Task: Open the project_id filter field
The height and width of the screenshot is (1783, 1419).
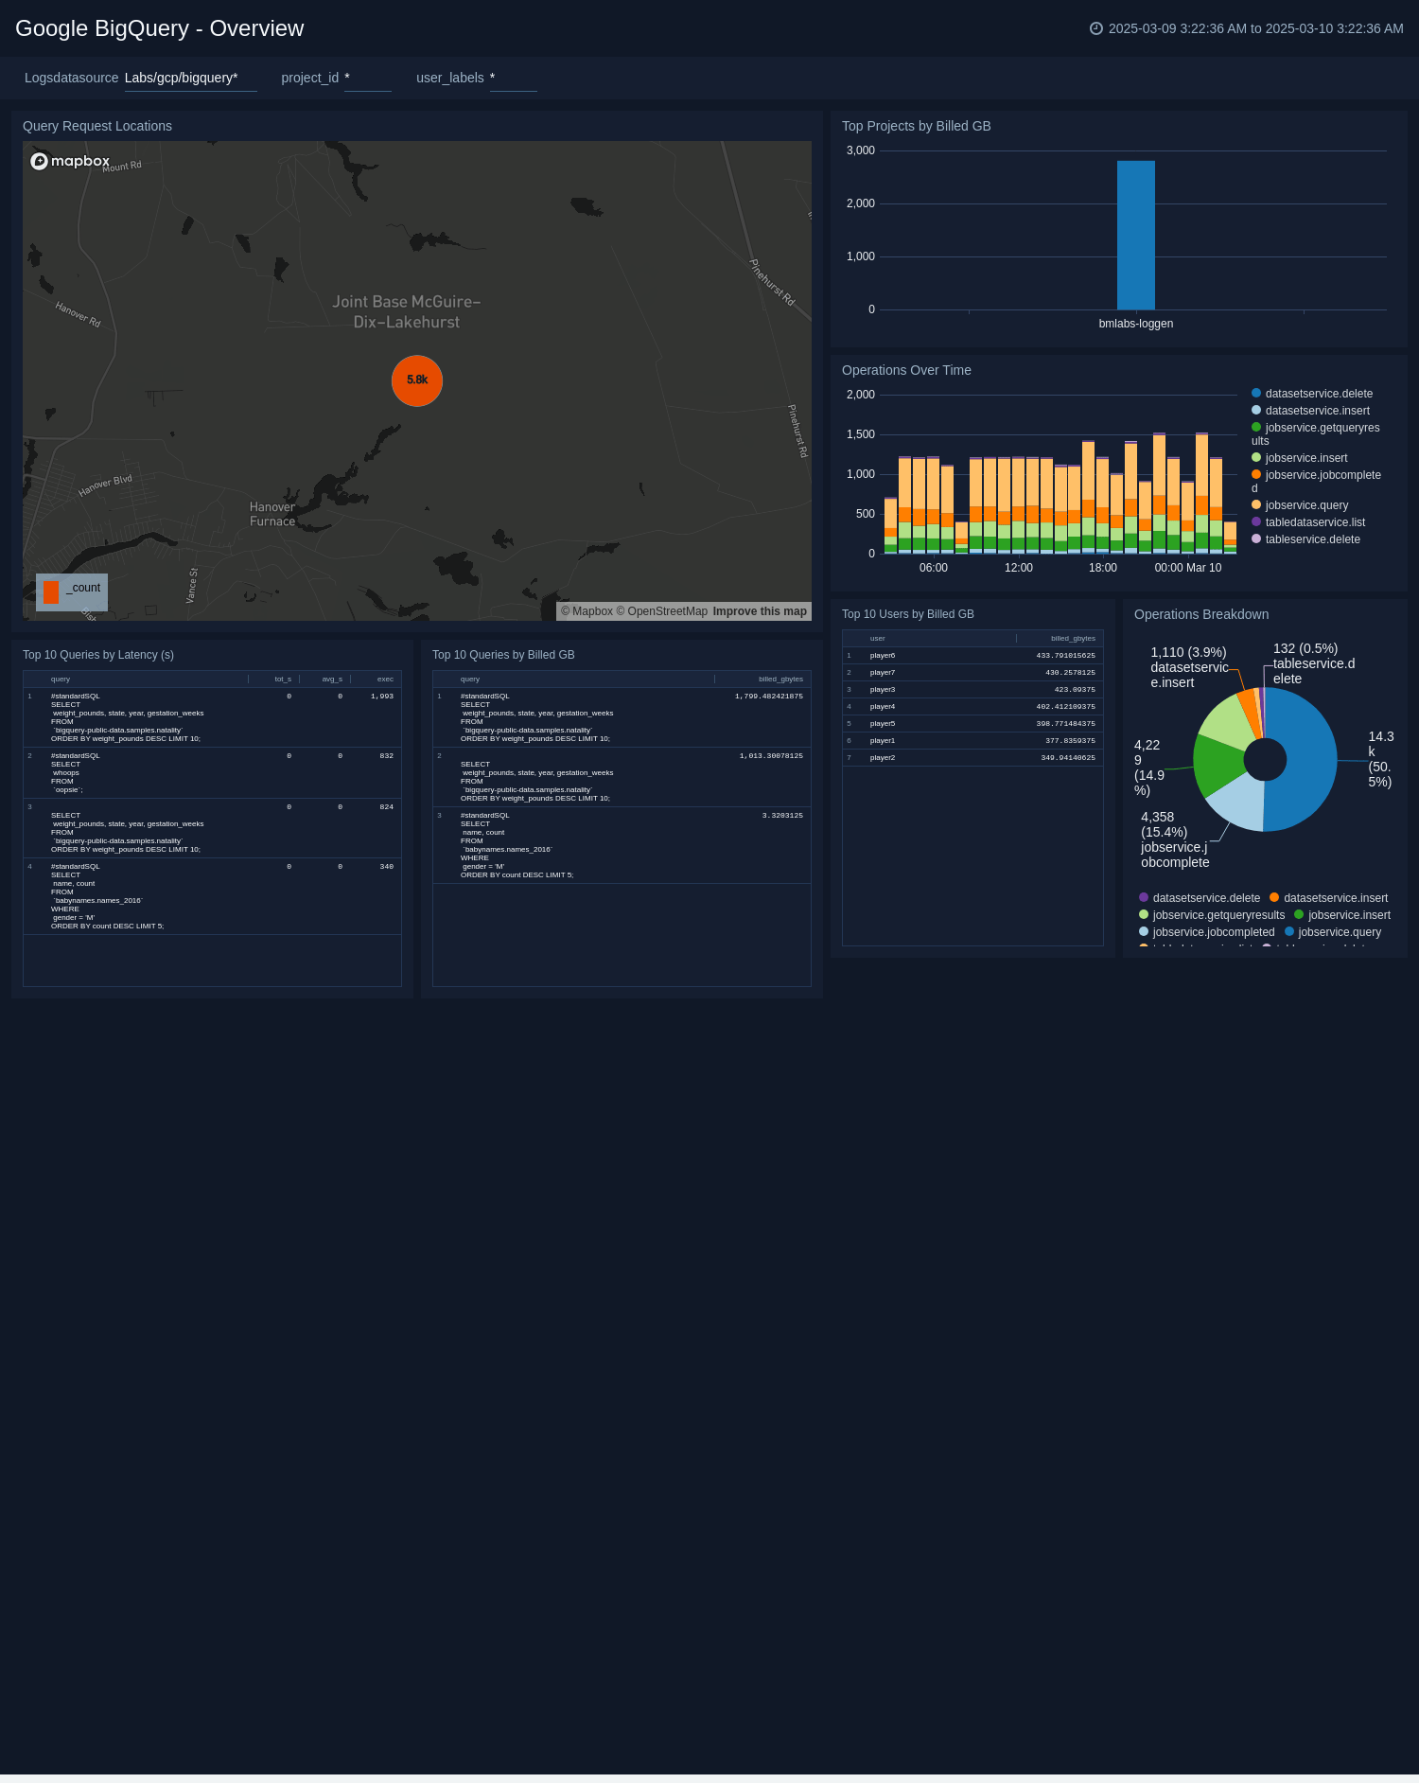Action: point(367,79)
